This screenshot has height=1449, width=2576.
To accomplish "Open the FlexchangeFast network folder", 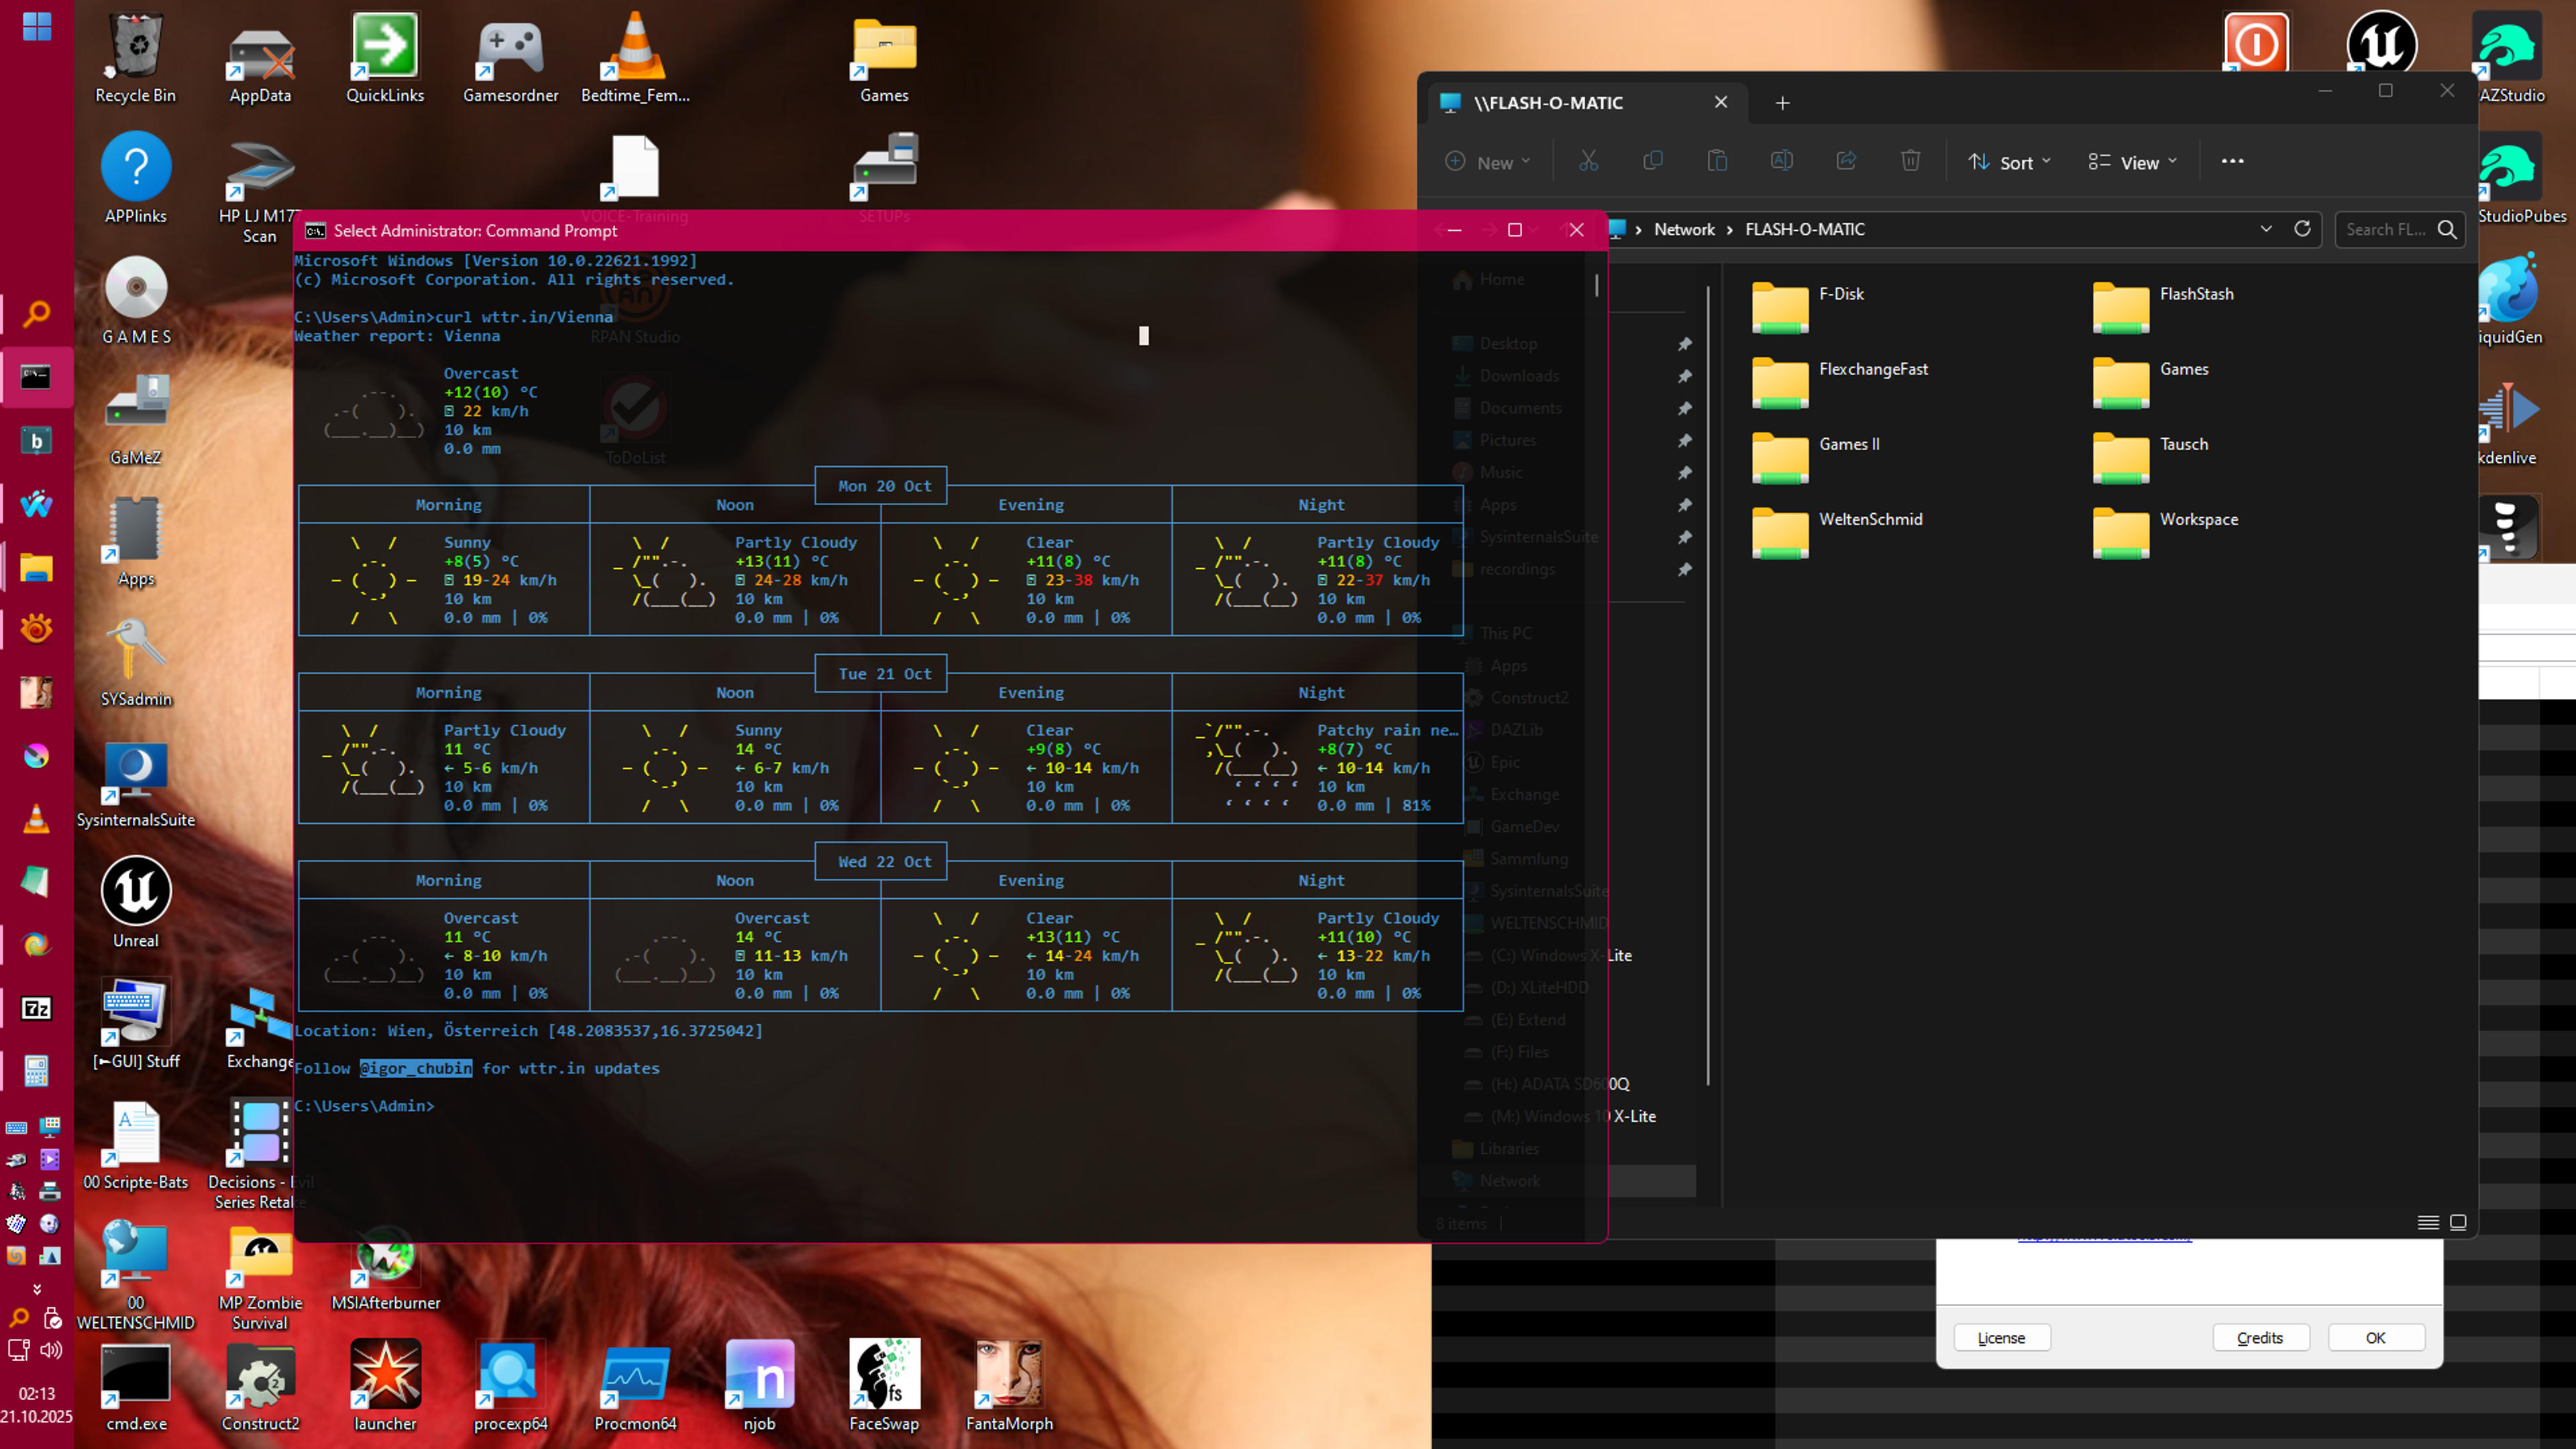I will click(x=1840, y=382).
